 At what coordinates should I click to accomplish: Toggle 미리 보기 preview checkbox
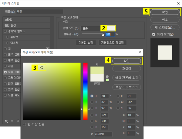[154, 34]
